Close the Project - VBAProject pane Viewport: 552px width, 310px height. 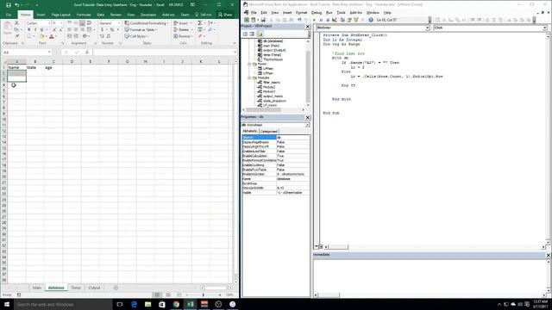[307, 27]
